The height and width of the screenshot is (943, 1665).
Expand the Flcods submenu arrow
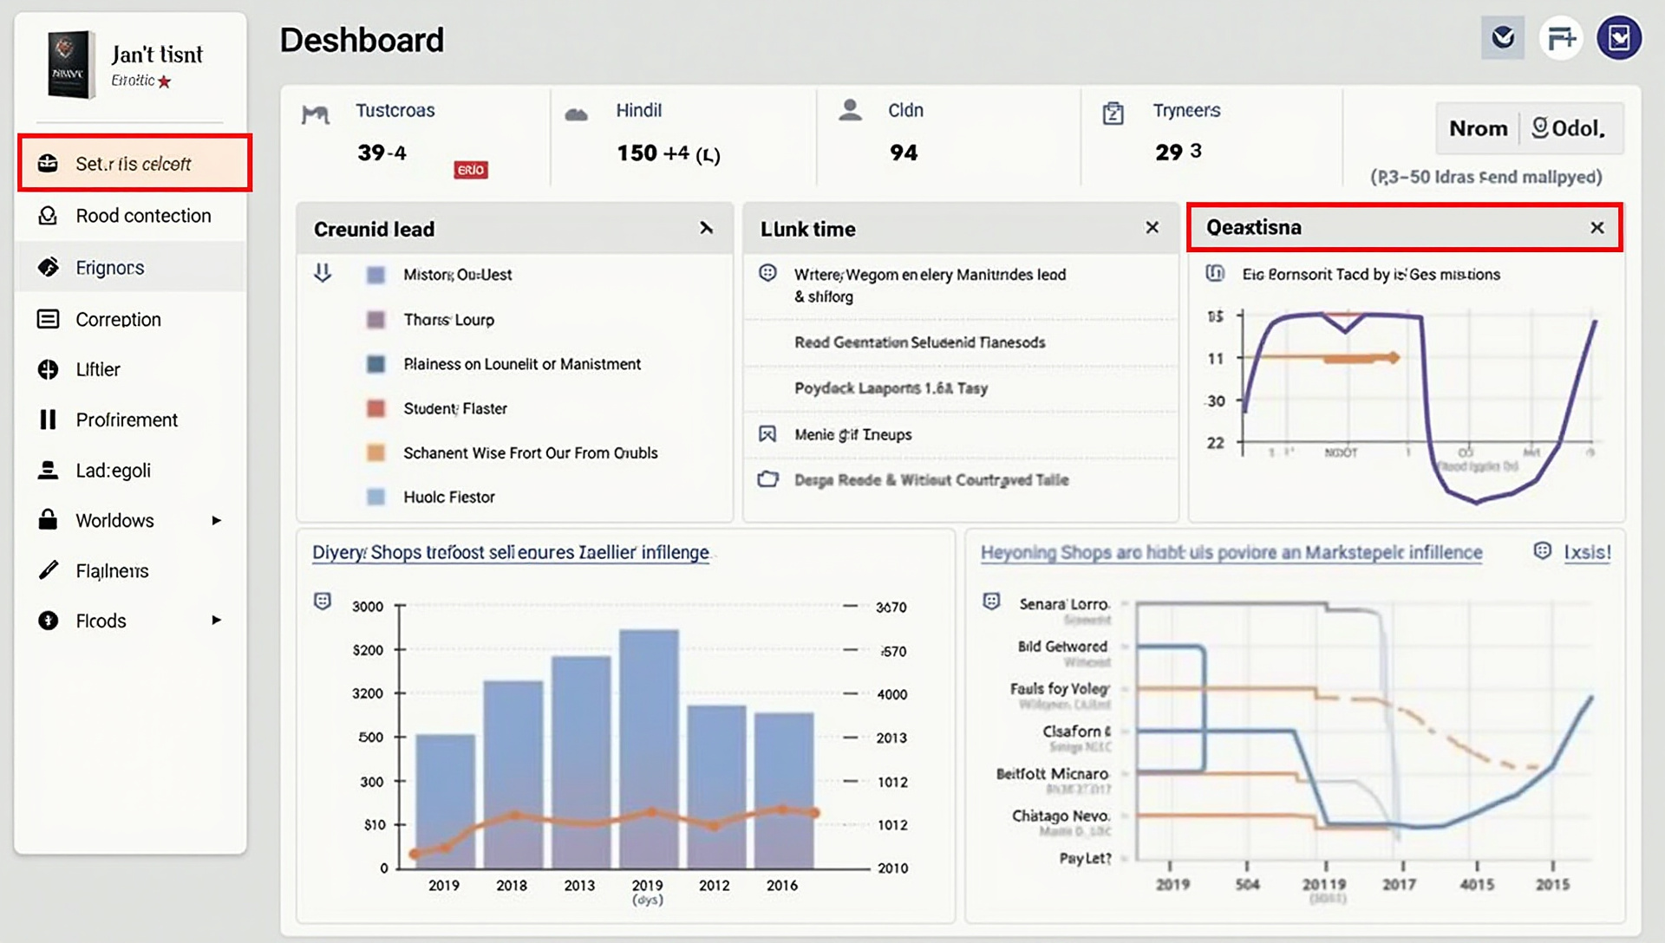click(216, 621)
